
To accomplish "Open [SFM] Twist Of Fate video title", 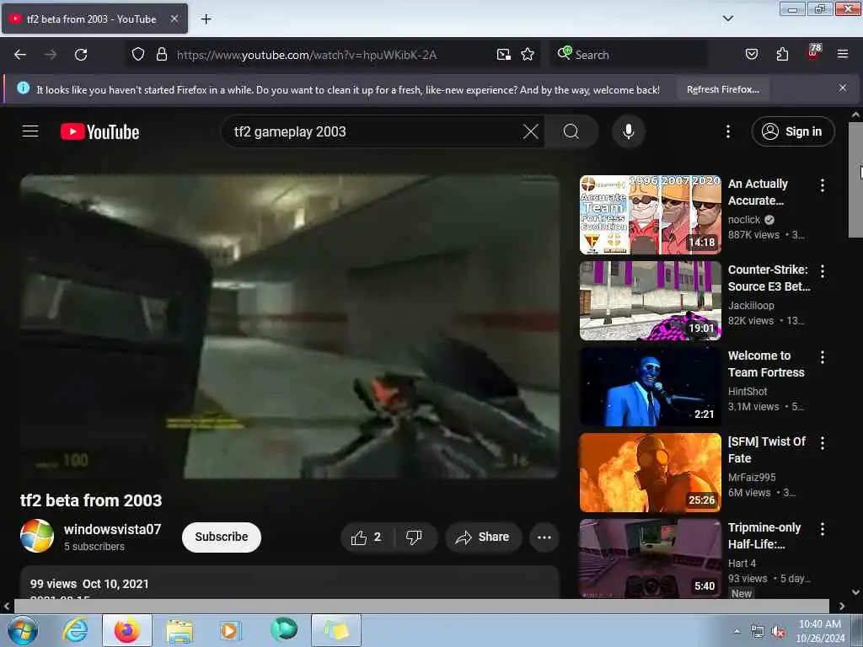I will point(767,450).
